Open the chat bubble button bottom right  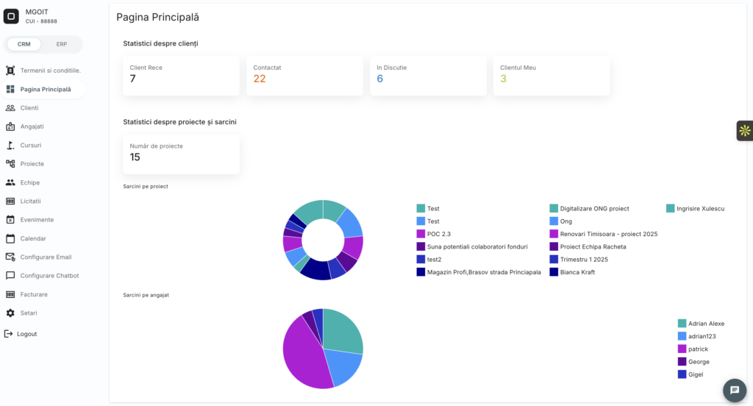pyautogui.click(x=734, y=390)
